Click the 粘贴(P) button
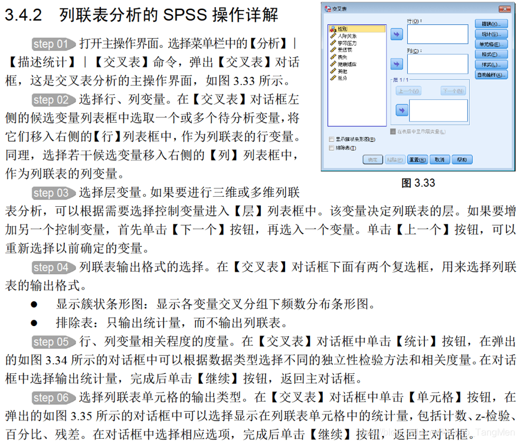Image resolution: width=520 pixels, height=443 pixels. pyautogui.click(x=395, y=160)
